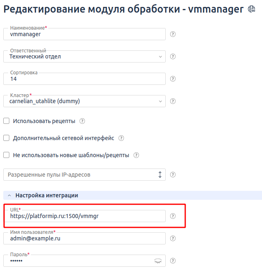This screenshot has height=268, width=262.
Task: Open the Ответственный dropdown
Action: point(84,57)
